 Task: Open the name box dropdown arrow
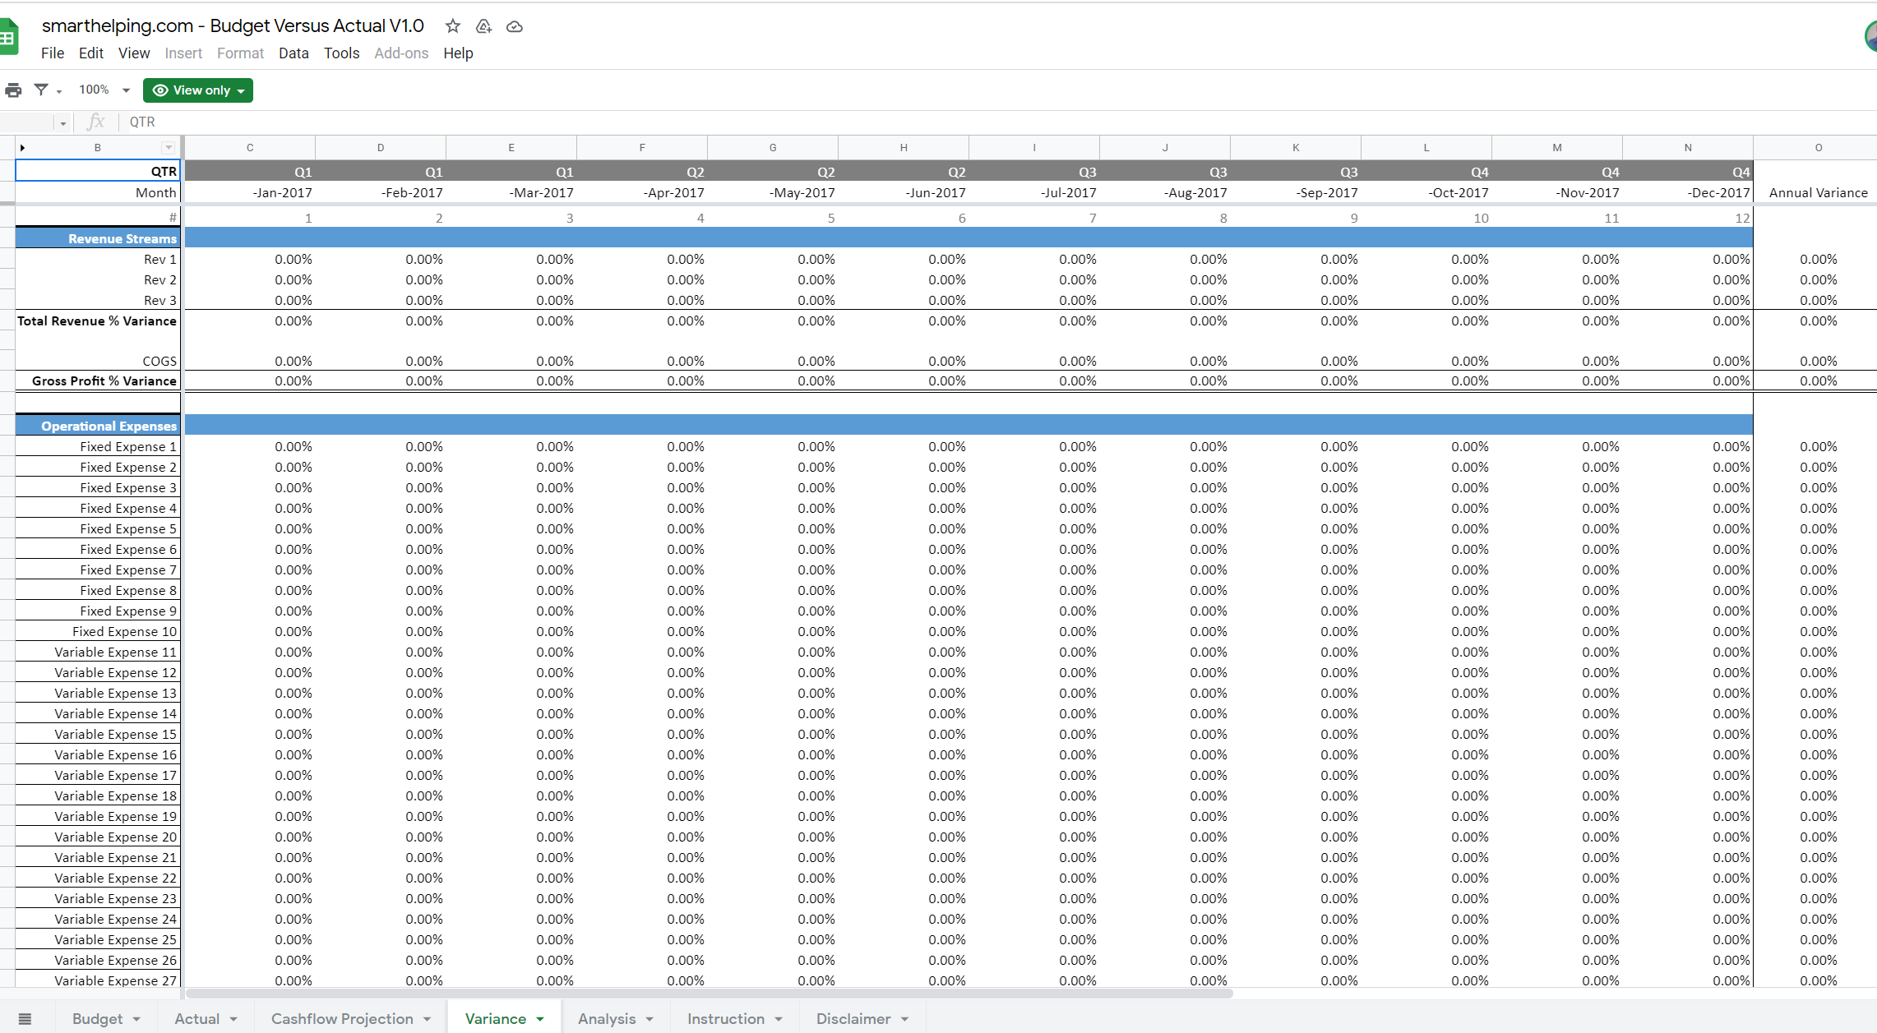point(62,123)
